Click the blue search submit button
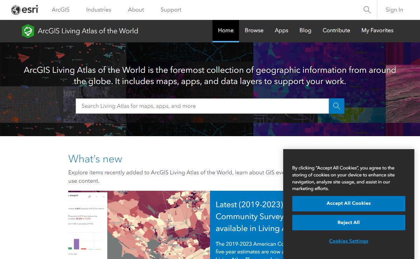Viewport: 420px width, 259px height. [x=336, y=106]
